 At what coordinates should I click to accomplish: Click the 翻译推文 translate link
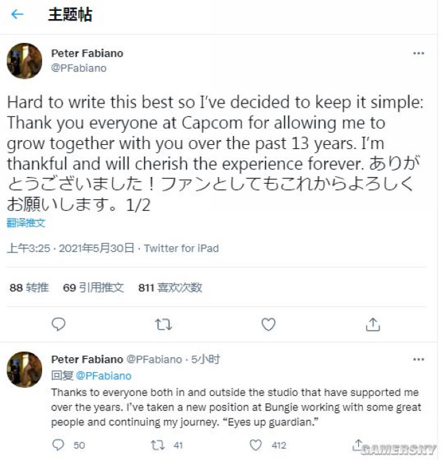(x=26, y=223)
